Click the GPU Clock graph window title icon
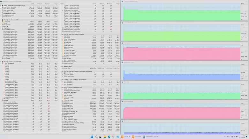The image size is (249, 139). point(123,82)
